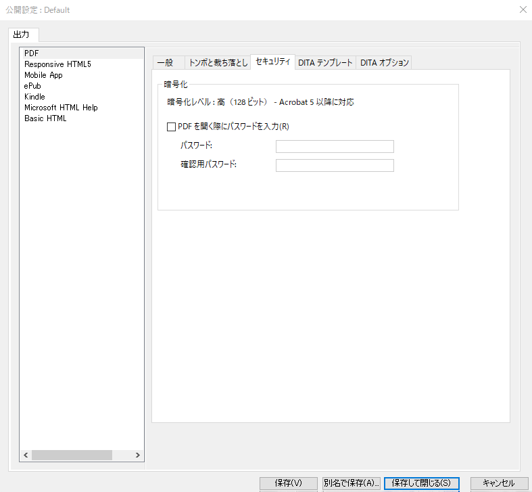Select Microsoft HTML Help output
This screenshot has width=532, height=492.
point(61,108)
